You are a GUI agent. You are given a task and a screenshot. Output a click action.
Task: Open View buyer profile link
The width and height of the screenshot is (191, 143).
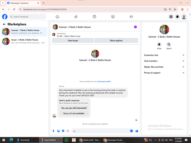104,82
